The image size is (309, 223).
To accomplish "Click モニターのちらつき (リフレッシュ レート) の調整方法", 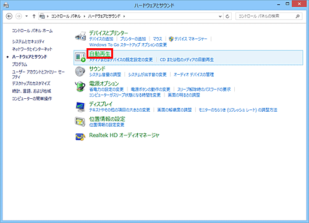I will click(238, 110).
